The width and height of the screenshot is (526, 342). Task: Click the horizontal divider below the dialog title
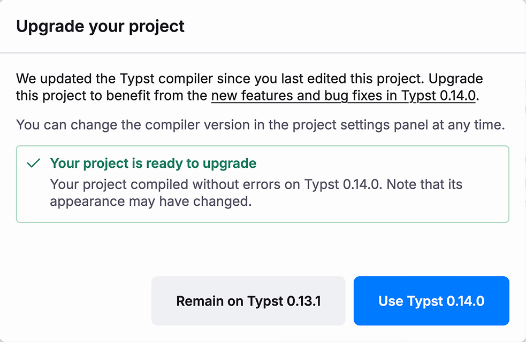pos(263,53)
